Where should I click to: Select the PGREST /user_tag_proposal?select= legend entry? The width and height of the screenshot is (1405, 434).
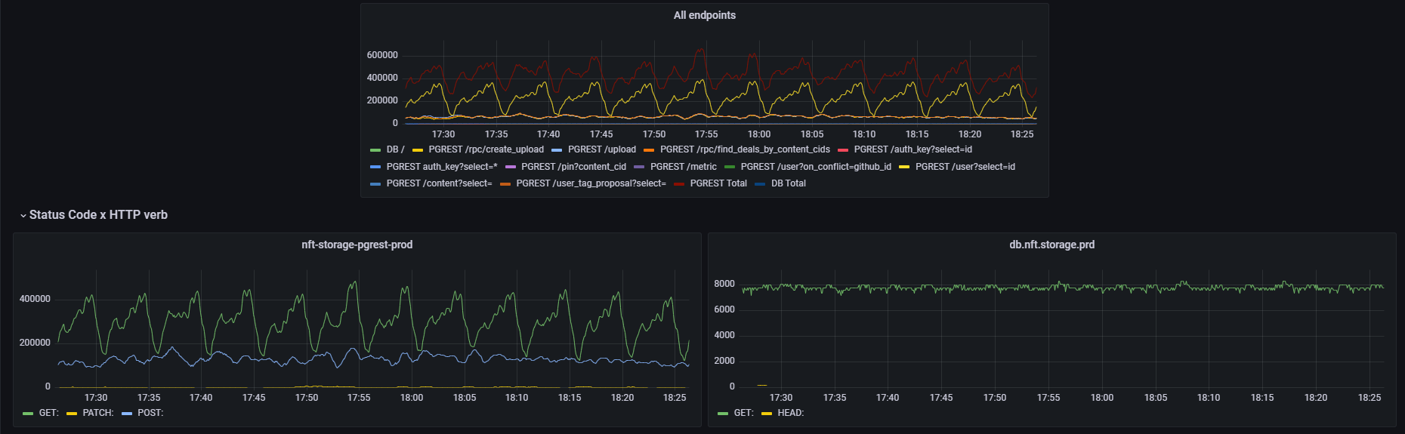pos(591,183)
